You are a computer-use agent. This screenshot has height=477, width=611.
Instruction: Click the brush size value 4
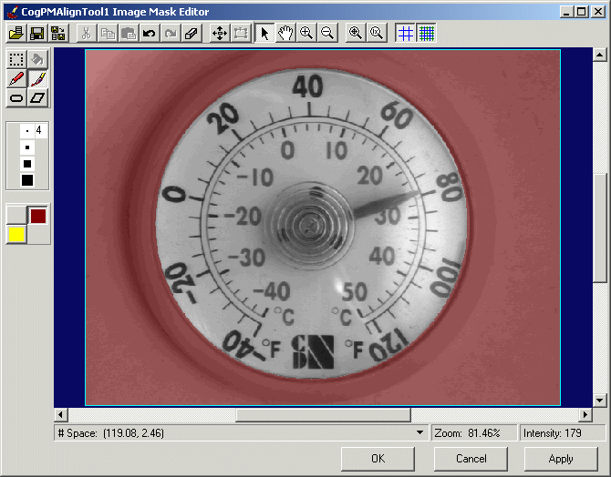(38, 130)
